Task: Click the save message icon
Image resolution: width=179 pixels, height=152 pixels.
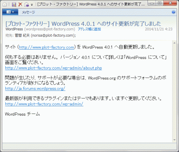Action: pos(14,5)
